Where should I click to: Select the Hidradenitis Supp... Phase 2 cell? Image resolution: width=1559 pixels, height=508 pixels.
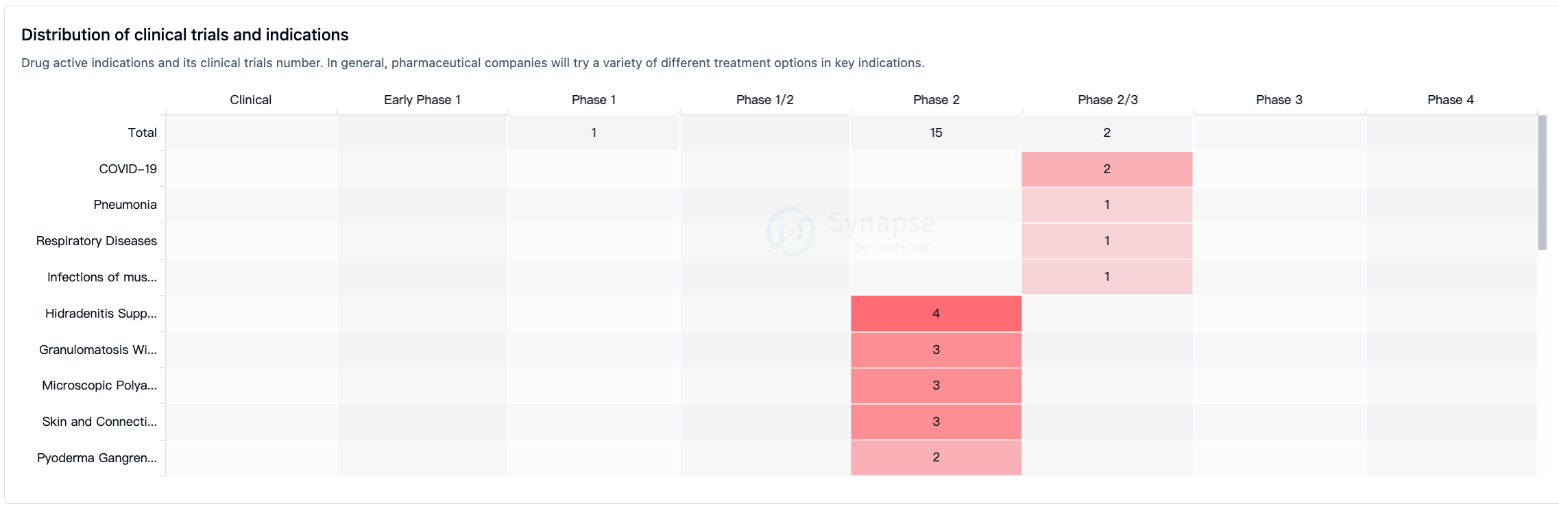936,314
